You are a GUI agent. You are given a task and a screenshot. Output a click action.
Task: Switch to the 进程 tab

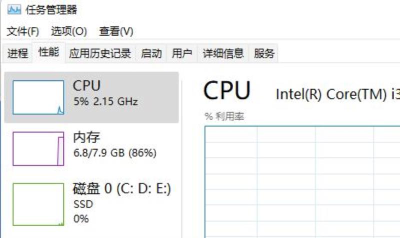click(17, 53)
